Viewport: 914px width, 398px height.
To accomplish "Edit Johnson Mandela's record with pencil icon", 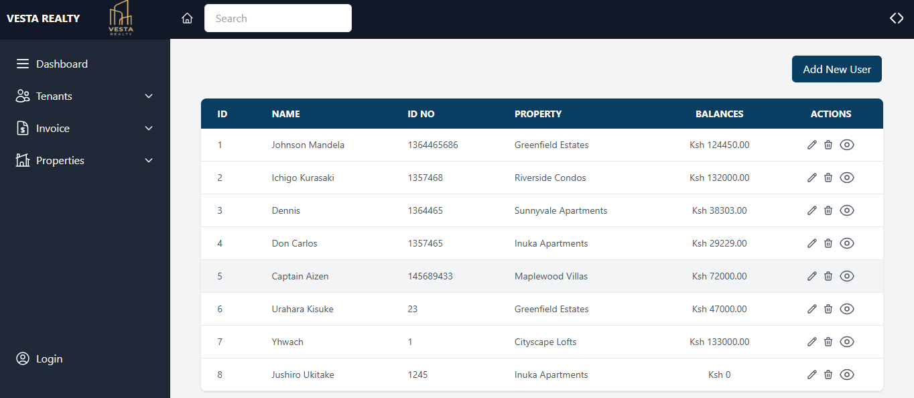I will point(812,145).
